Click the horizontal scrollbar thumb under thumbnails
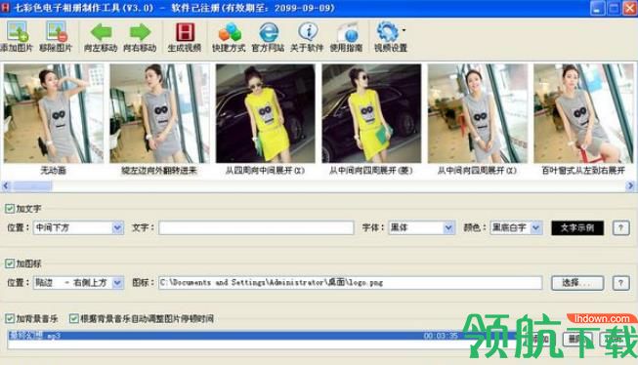The height and width of the screenshot is (365, 638). pos(32,186)
